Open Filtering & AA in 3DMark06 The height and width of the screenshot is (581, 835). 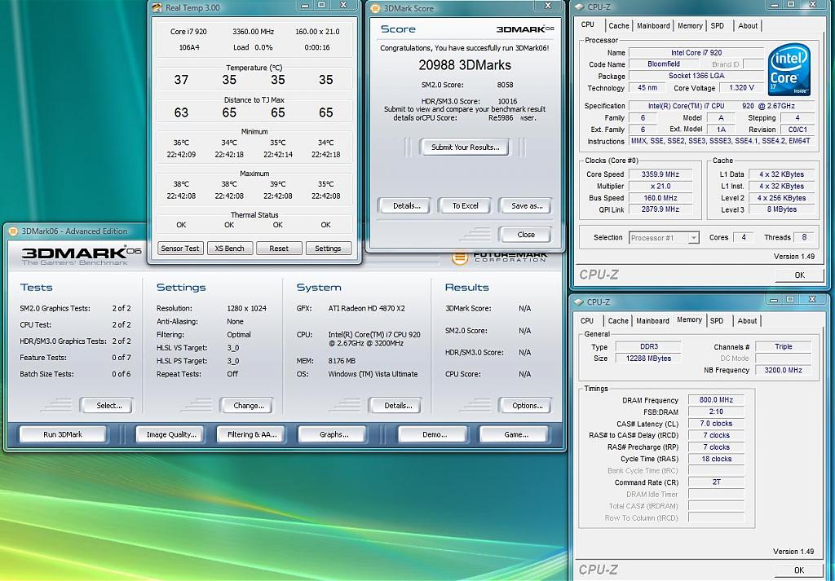click(252, 434)
